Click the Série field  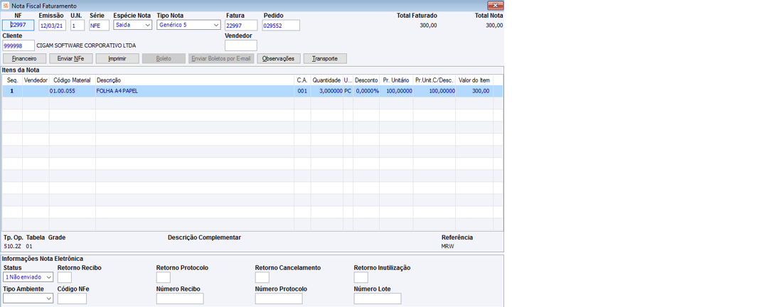[x=100, y=26]
